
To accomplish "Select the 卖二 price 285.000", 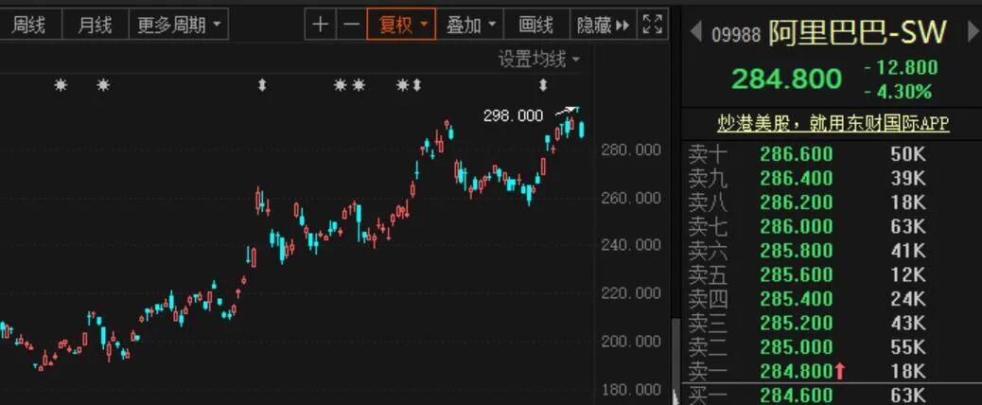I will click(797, 346).
